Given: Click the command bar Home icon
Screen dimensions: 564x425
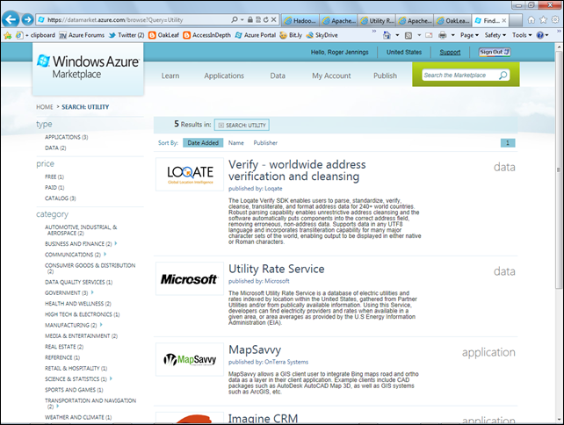Looking at the screenshot, I should pyautogui.click(x=387, y=35).
